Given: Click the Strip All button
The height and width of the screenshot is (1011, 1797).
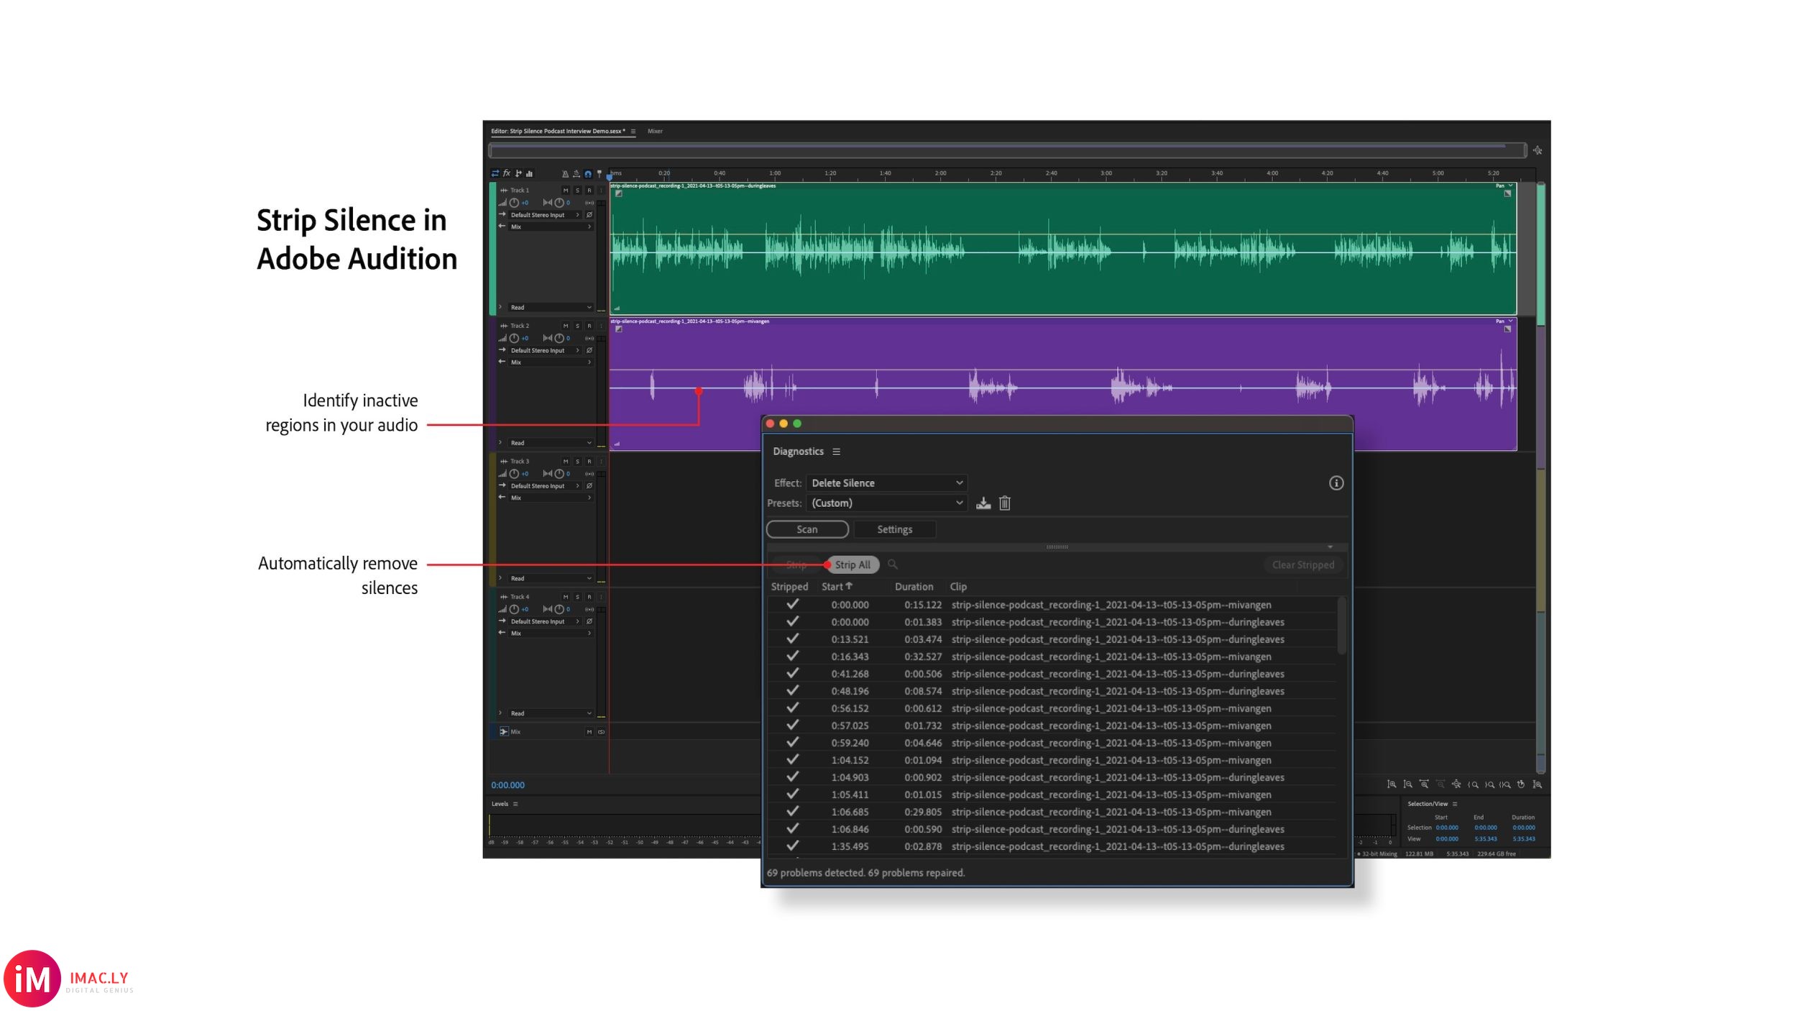Looking at the screenshot, I should (852, 564).
